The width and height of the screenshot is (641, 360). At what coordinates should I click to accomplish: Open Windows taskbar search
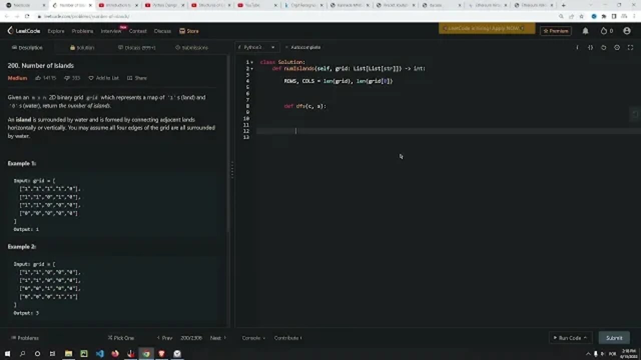tap(23, 353)
